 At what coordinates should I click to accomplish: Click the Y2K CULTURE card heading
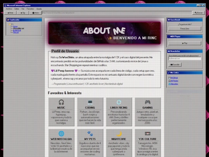(147, 139)
